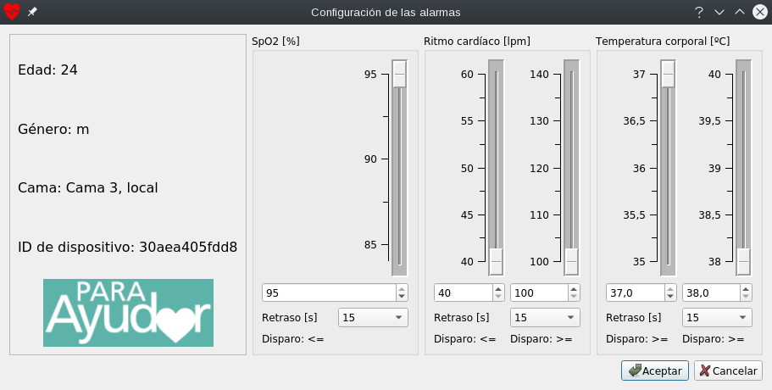Click the Para Ayudar logo image
The height and width of the screenshot is (390, 772).
tap(128, 312)
